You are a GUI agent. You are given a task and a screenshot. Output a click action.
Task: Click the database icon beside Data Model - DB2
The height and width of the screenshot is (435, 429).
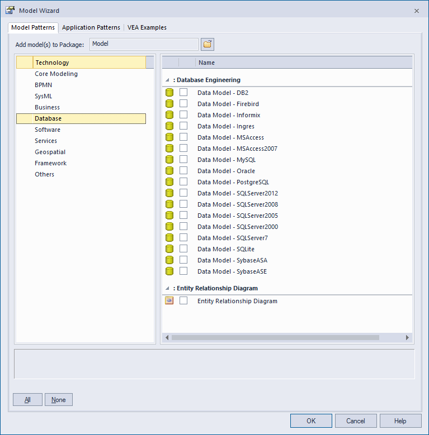tap(169, 92)
